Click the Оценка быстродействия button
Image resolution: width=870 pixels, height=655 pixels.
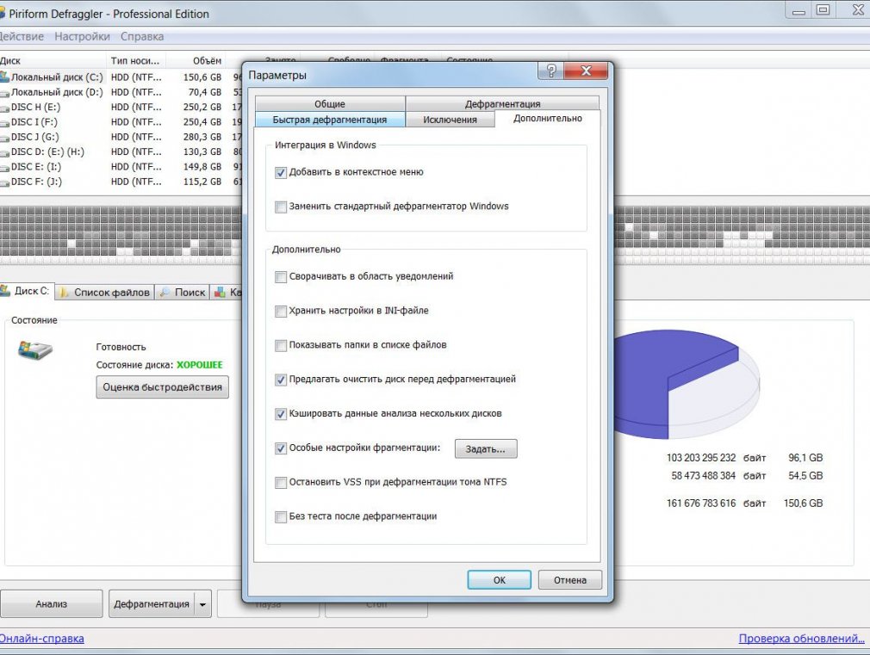(162, 387)
